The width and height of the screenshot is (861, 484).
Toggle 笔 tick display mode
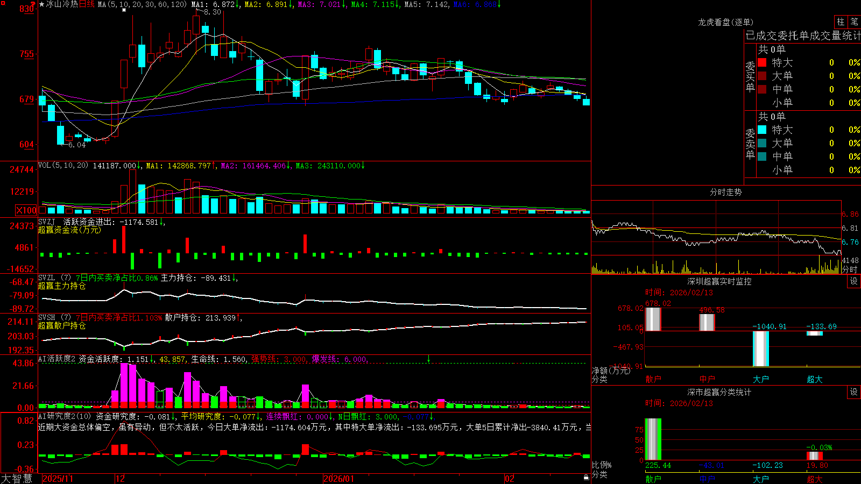(855, 22)
